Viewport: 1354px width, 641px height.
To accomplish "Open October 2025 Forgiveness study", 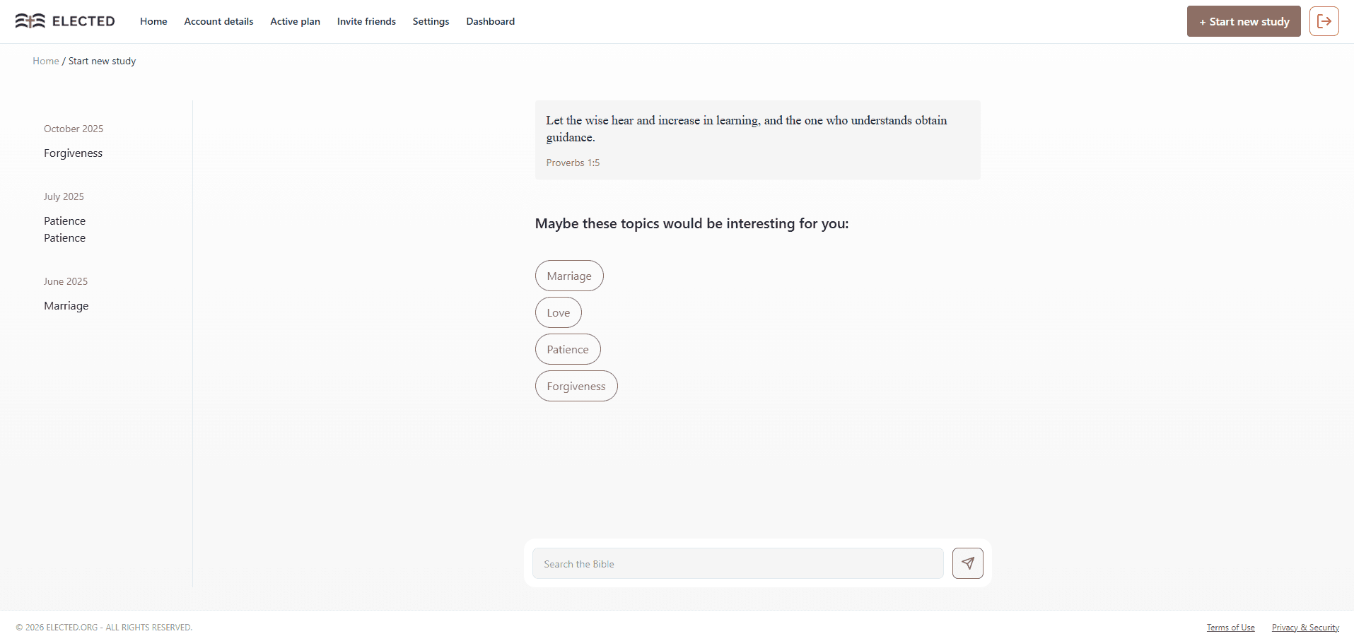I will 73,153.
